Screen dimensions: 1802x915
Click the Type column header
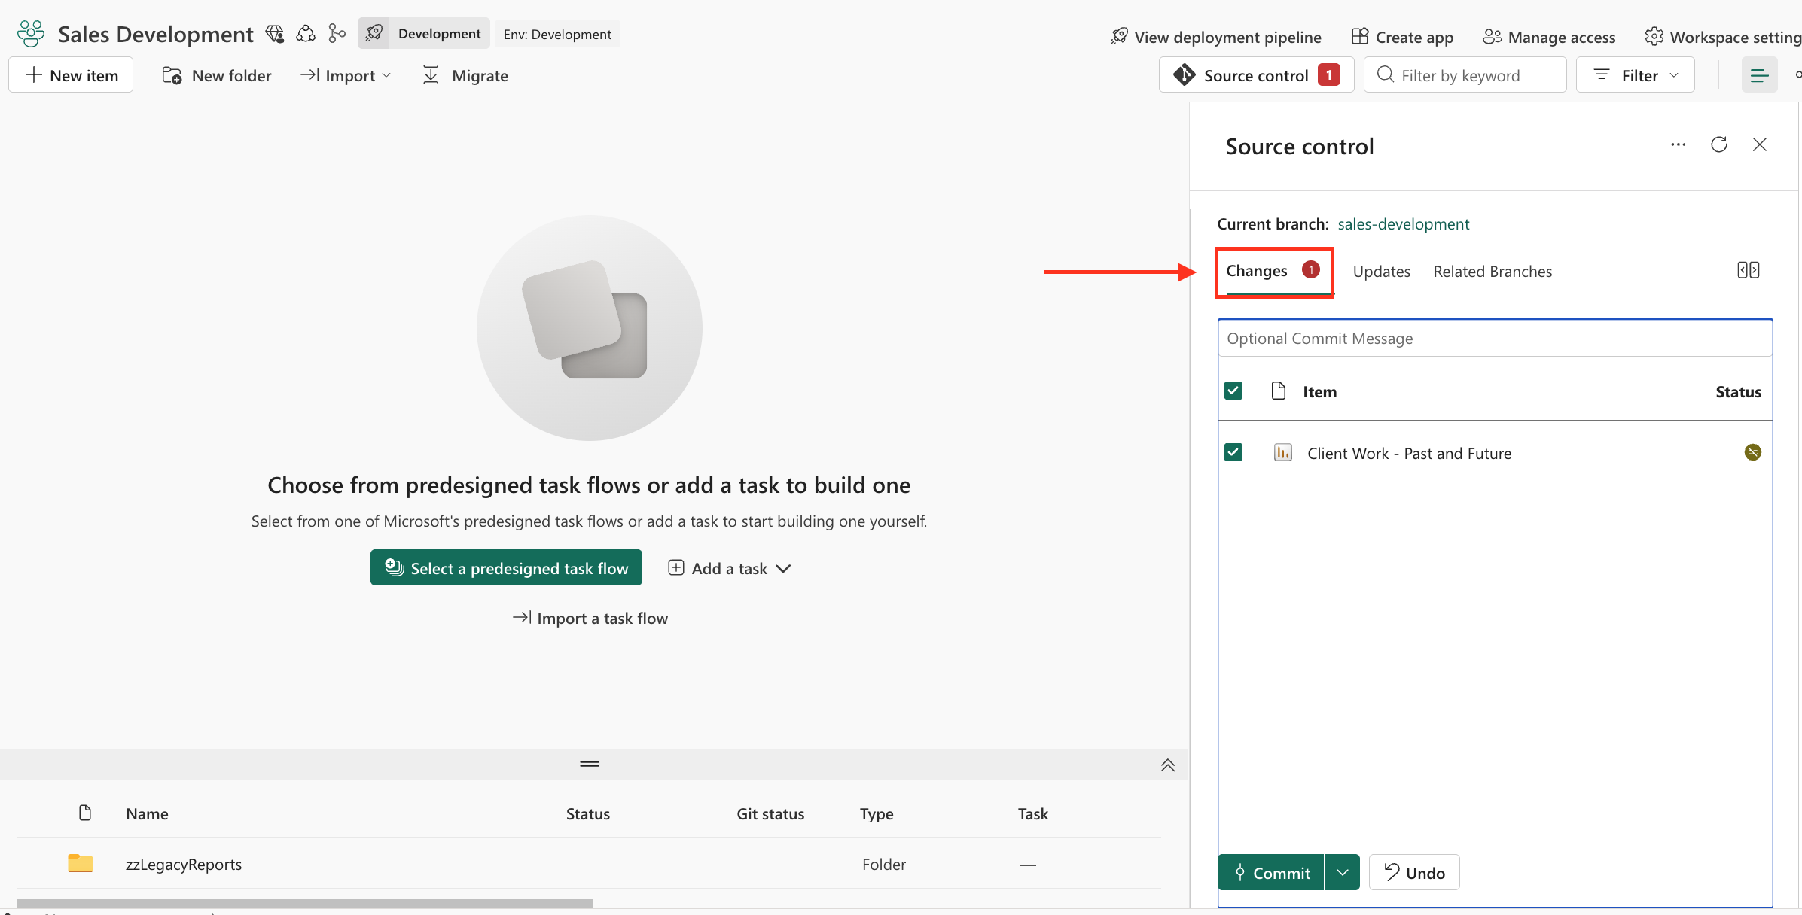[x=877, y=814]
